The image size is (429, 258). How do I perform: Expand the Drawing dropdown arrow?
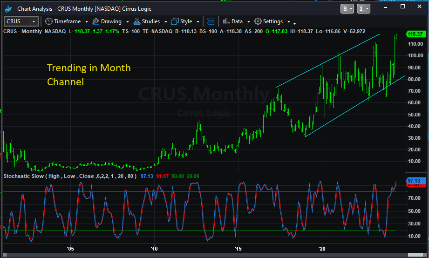pyautogui.click(x=128, y=21)
